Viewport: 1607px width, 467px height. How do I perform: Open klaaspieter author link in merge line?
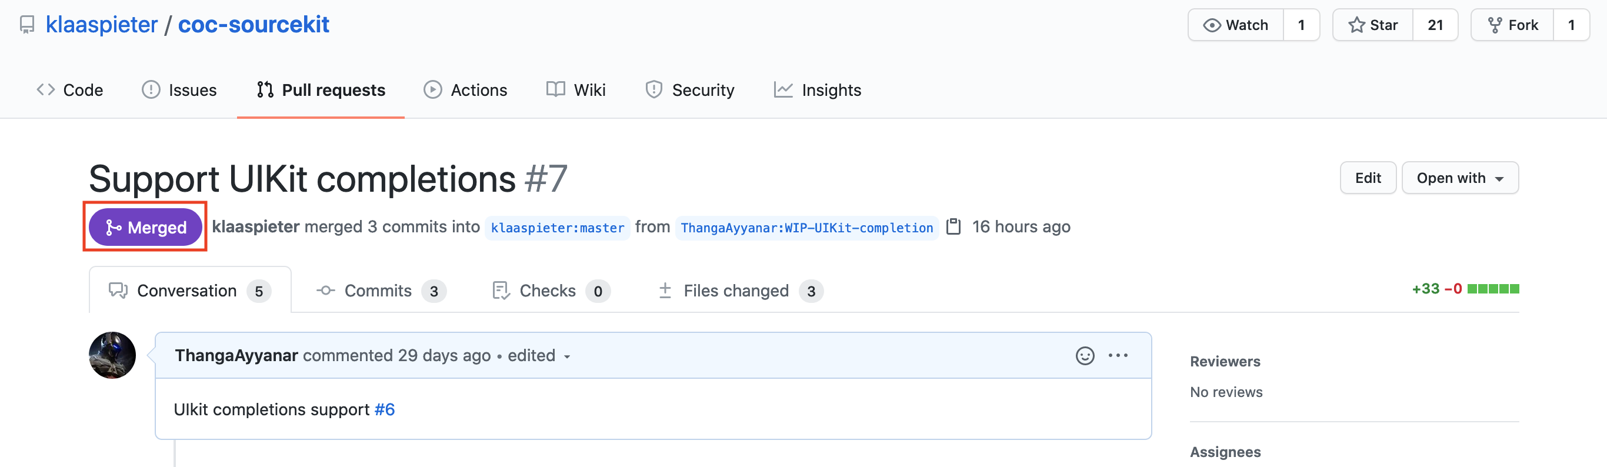pyautogui.click(x=256, y=226)
